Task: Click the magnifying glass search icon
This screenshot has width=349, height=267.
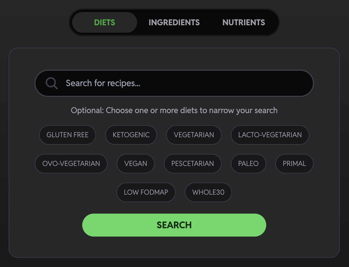Action: (52, 84)
